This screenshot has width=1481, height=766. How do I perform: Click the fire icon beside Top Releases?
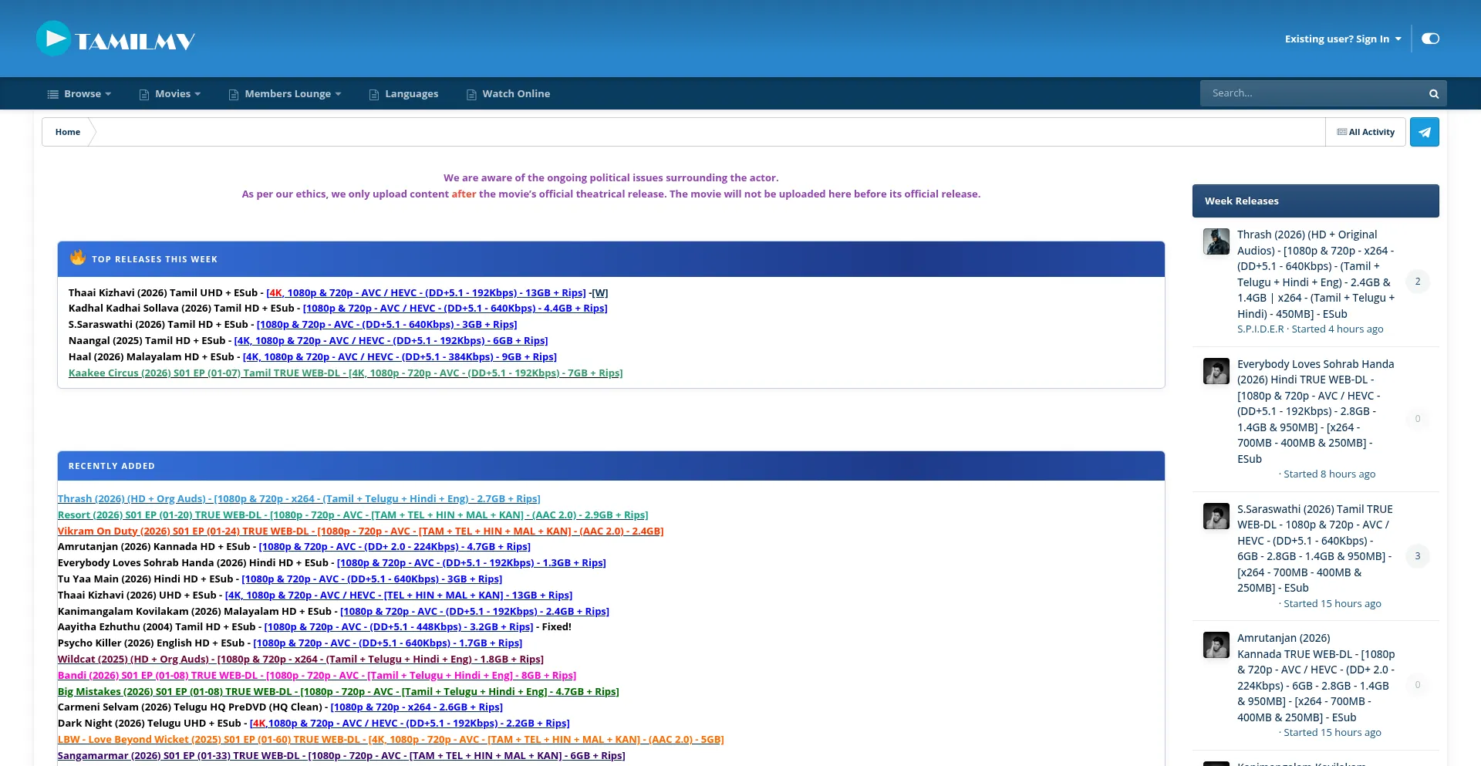click(78, 258)
